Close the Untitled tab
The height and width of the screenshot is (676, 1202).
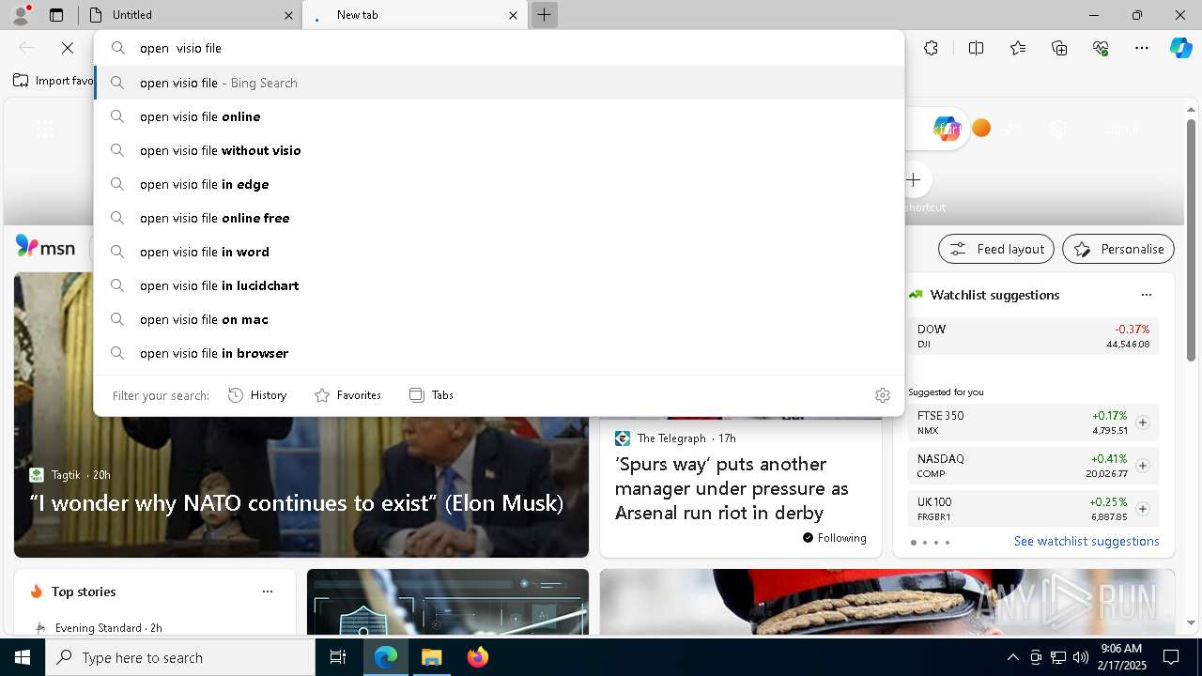pos(288,15)
